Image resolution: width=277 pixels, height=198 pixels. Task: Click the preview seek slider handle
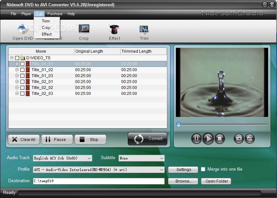coord(179,124)
